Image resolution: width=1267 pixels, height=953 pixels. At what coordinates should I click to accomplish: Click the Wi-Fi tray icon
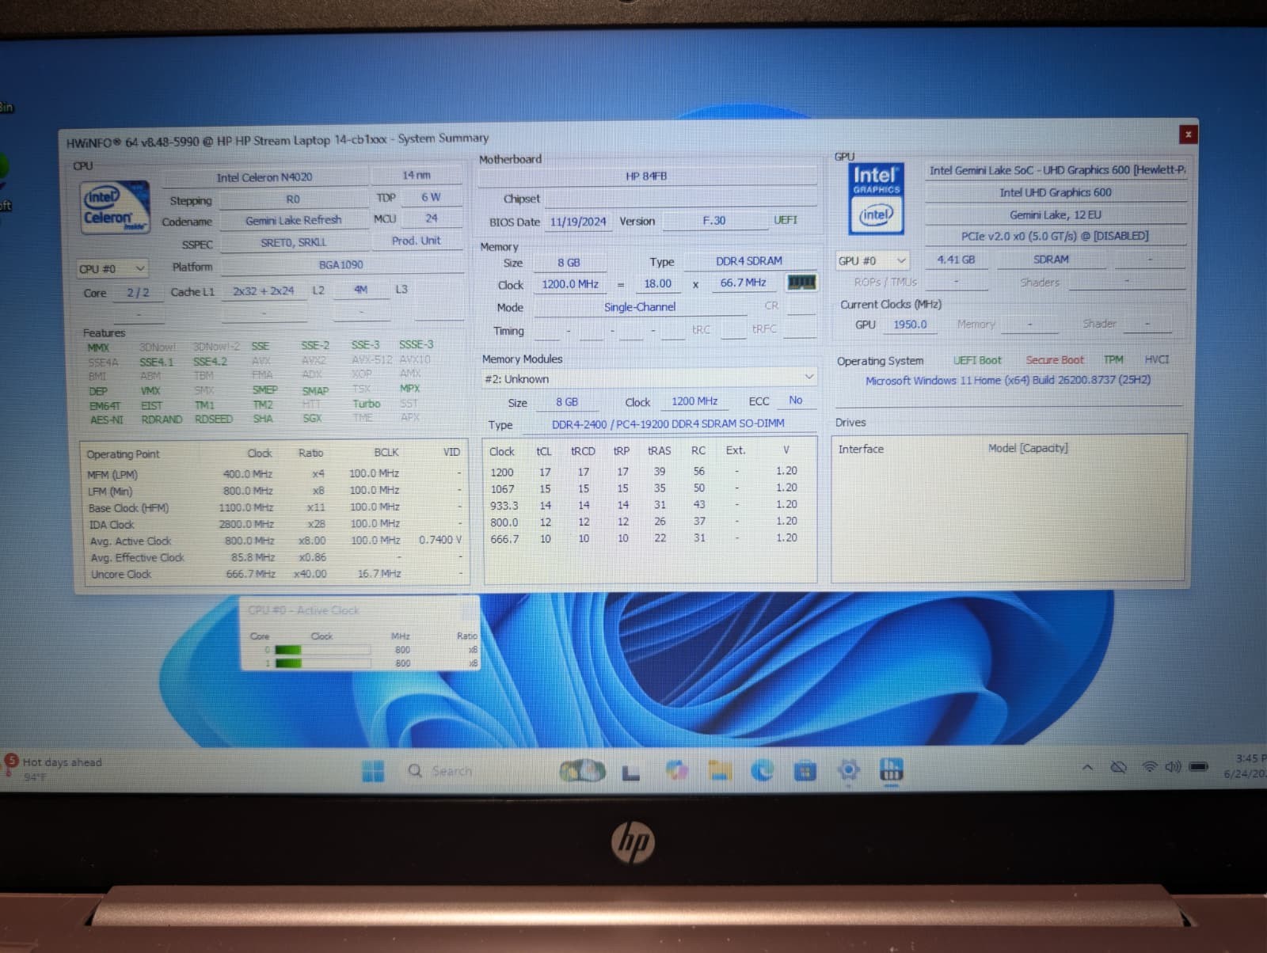pyautogui.click(x=1149, y=766)
